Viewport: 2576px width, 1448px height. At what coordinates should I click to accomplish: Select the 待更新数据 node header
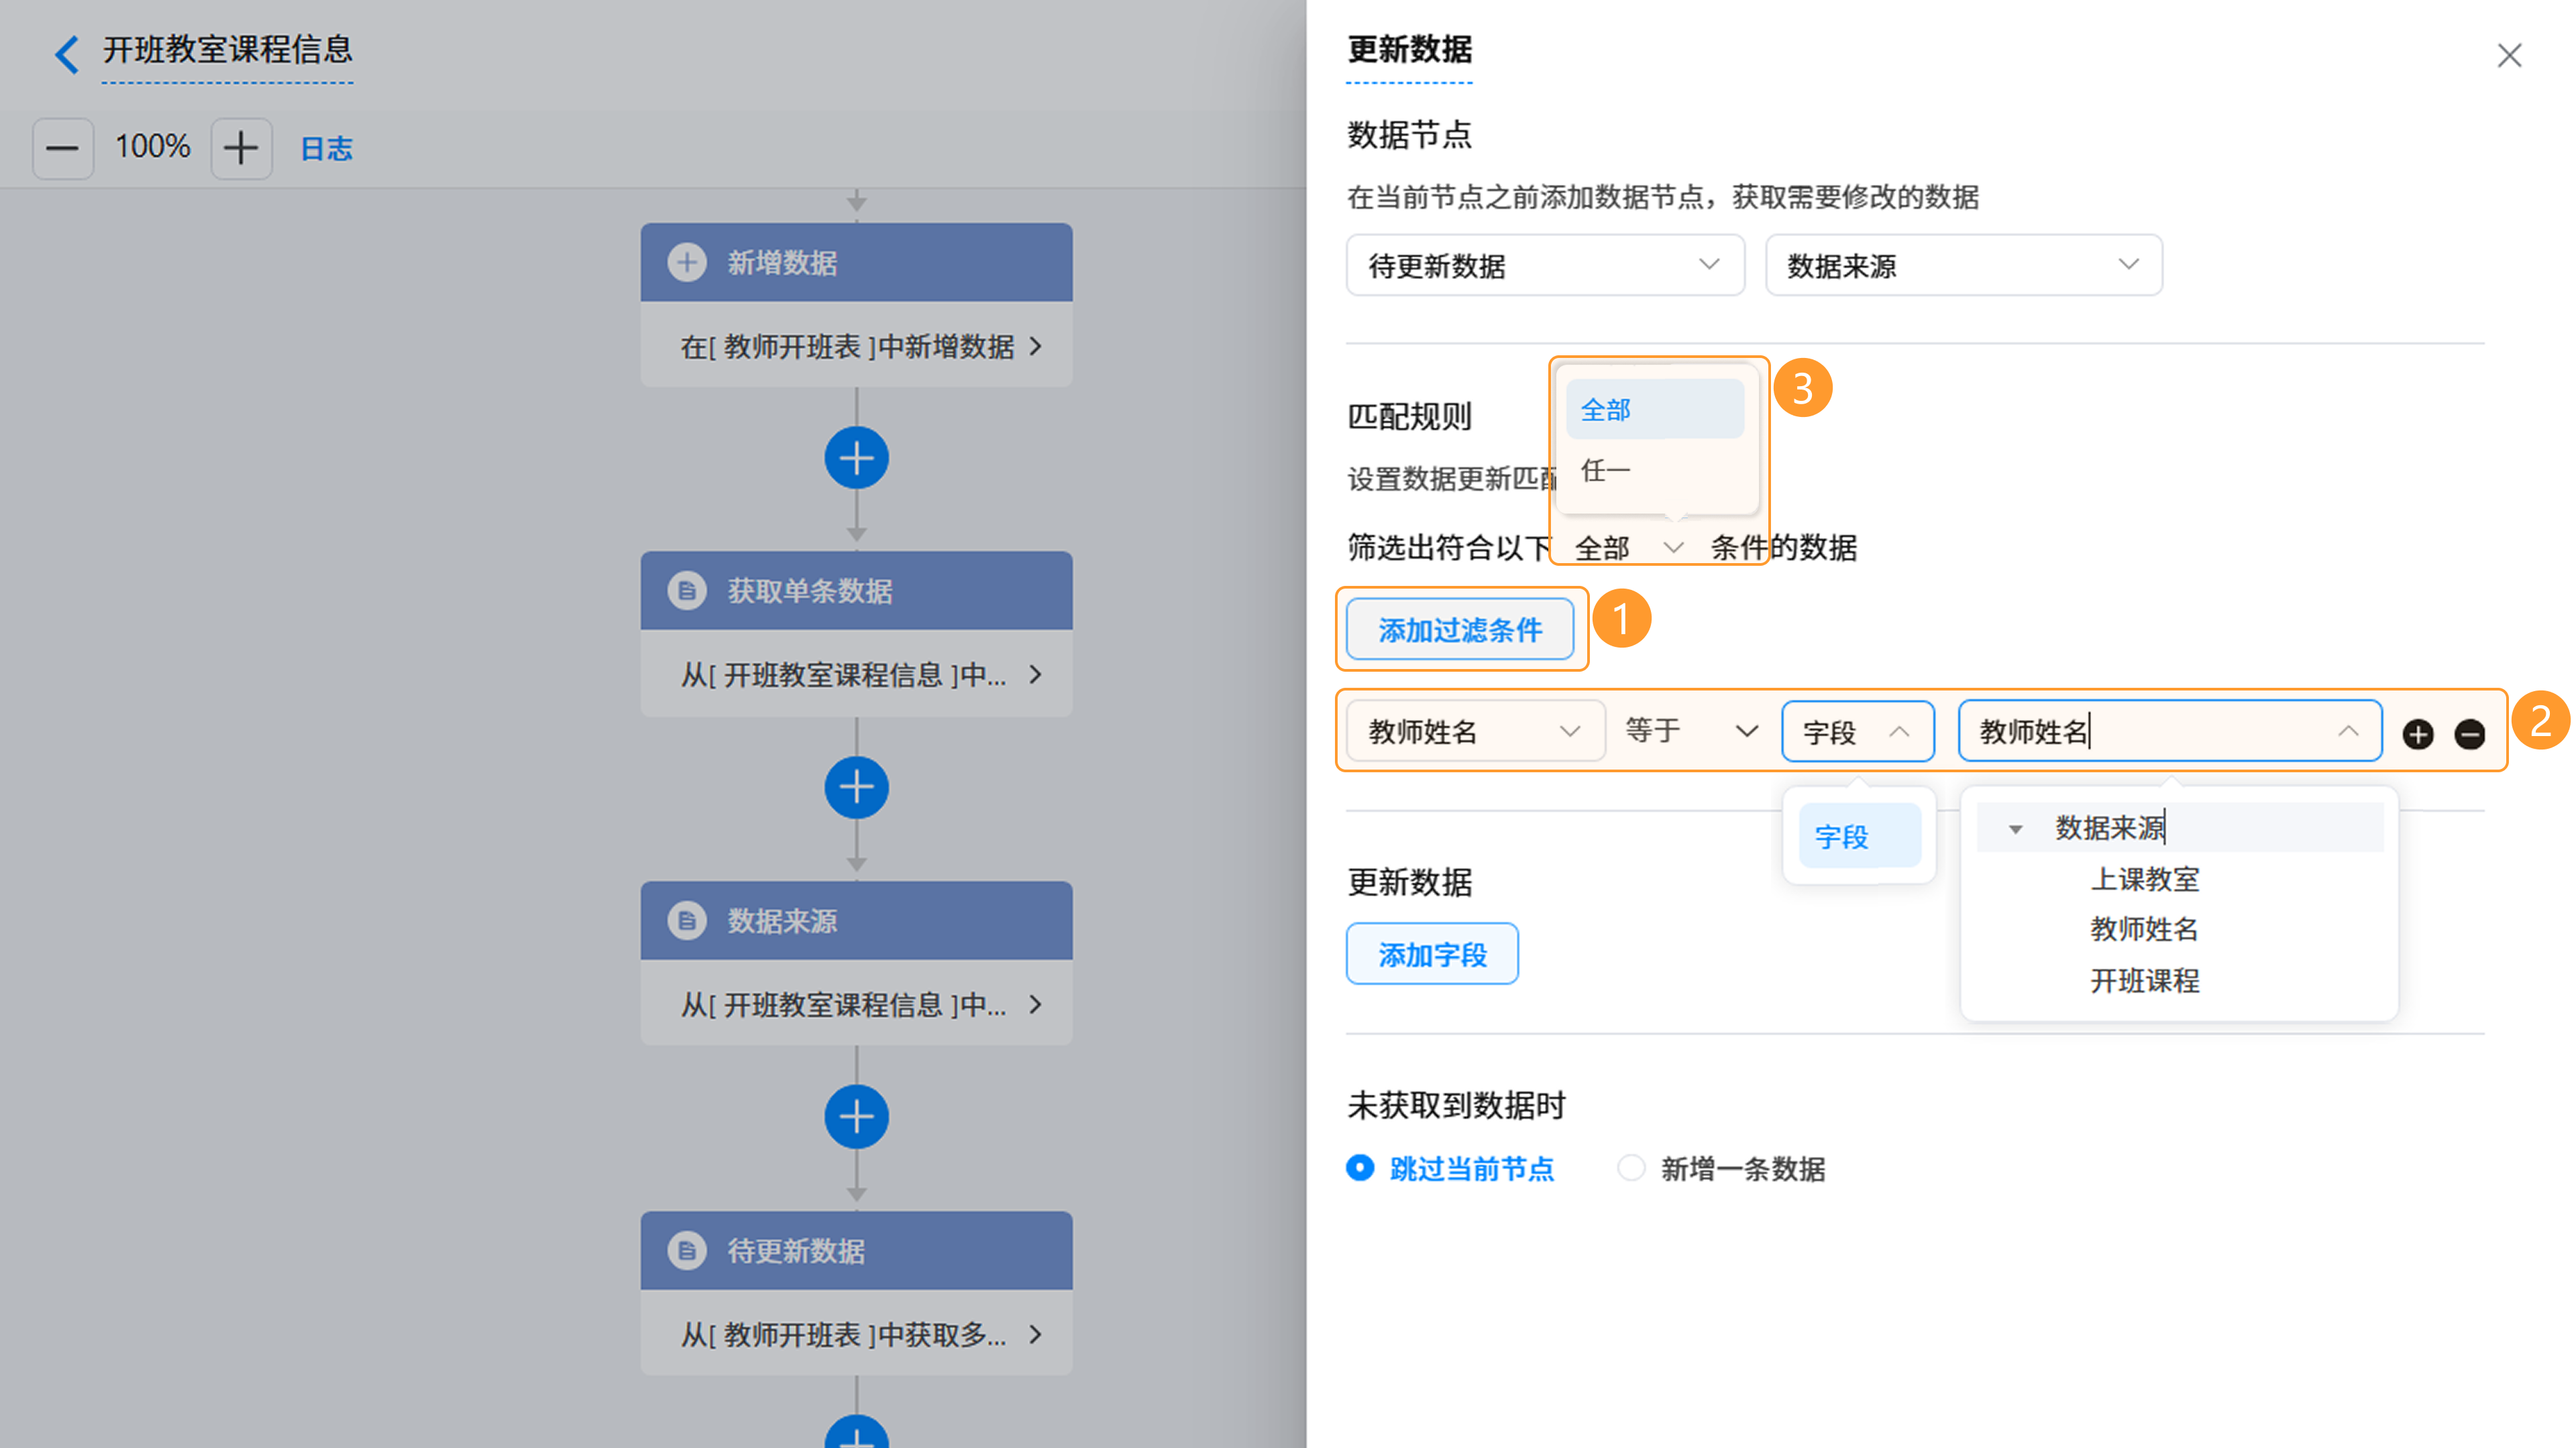coord(856,1250)
